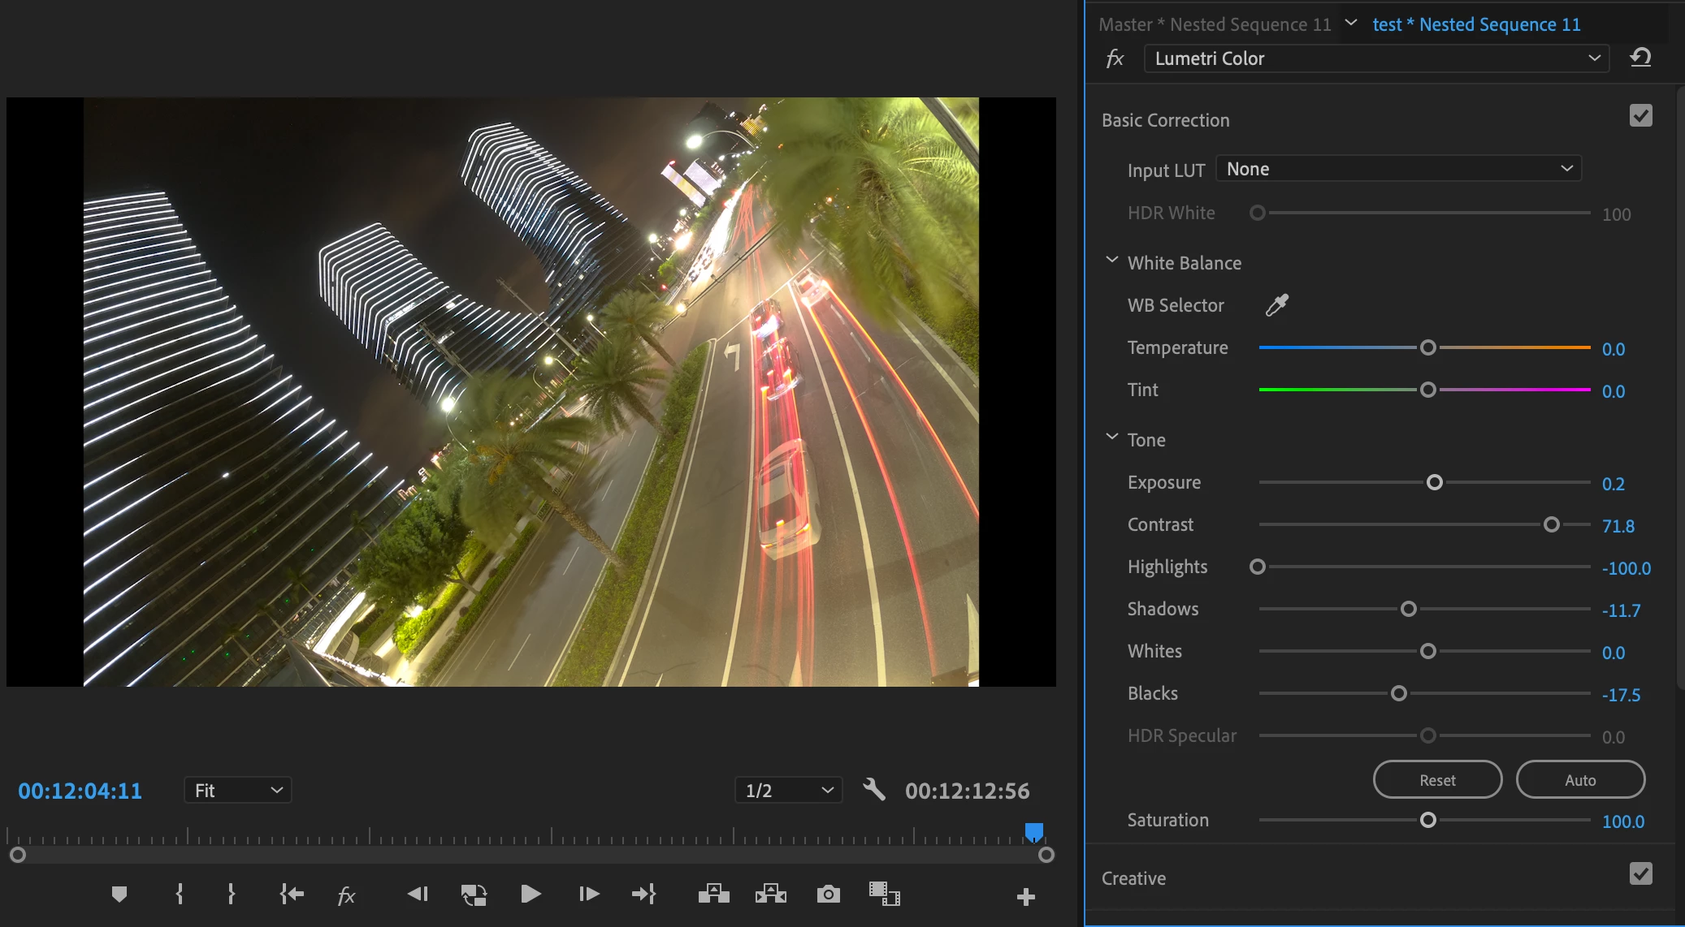Select the WB Selector eyedropper
This screenshot has width=1685, height=927.
(x=1277, y=305)
